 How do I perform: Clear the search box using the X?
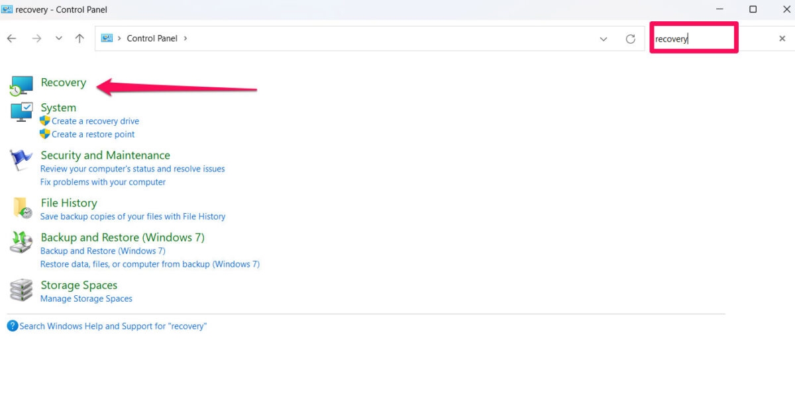coord(782,38)
